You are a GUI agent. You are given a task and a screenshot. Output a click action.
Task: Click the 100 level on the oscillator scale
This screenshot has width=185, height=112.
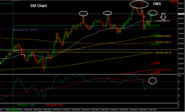click(x=180, y=76)
